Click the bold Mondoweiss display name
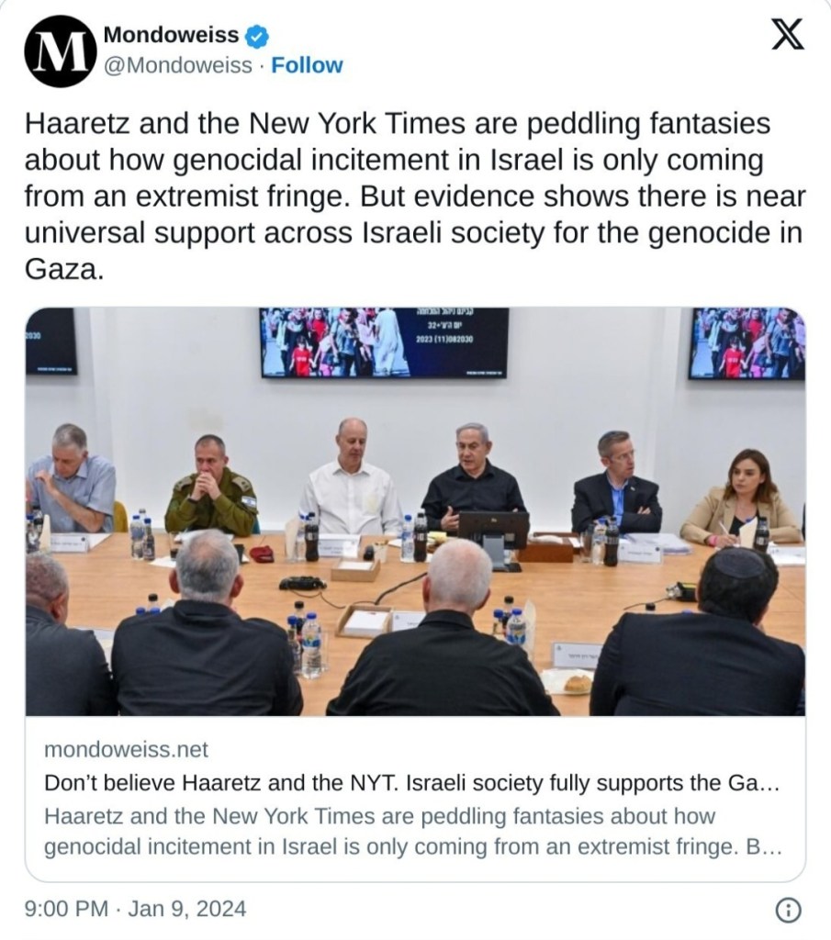 172,36
